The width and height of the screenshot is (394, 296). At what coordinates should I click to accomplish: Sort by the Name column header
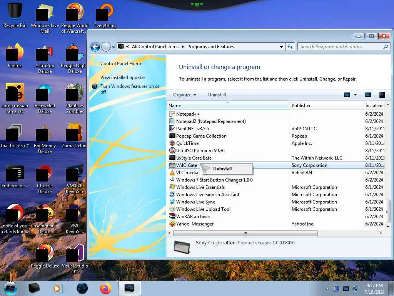pos(228,106)
